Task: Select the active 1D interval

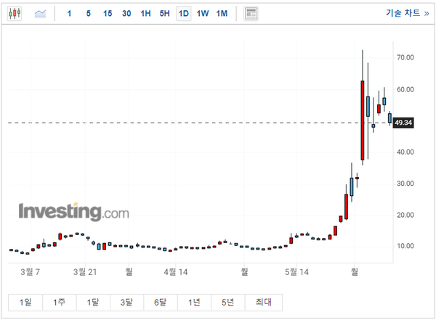Action: (183, 14)
